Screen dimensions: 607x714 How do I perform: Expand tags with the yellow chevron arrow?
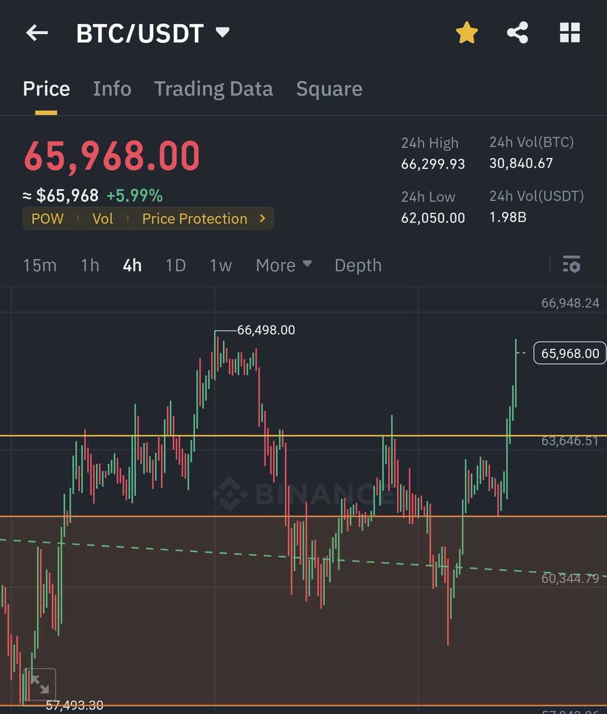coord(263,218)
